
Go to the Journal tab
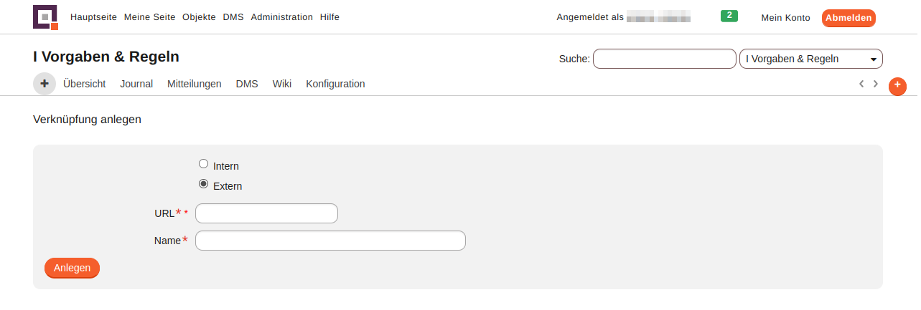[136, 84]
